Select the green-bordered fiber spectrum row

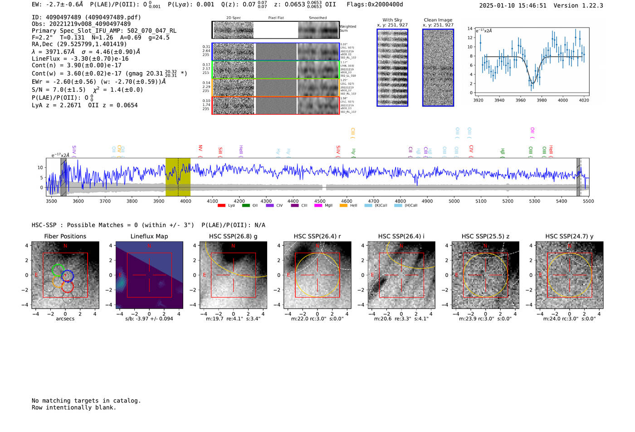pyautogui.click(x=276, y=70)
